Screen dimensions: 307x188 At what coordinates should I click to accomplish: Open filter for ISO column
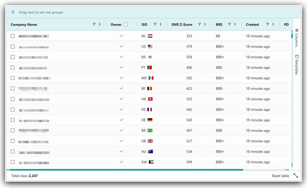click(x=155, y=24)
